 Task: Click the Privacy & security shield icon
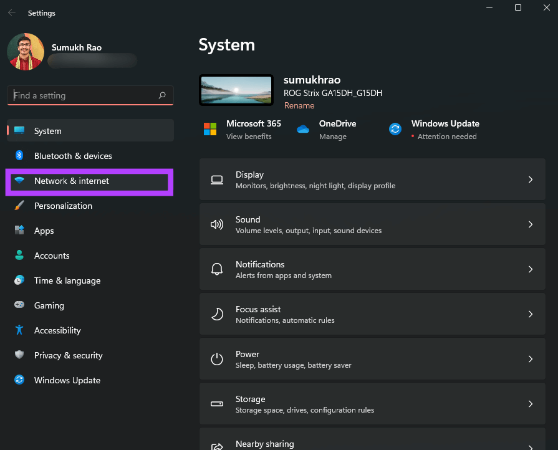19,355
